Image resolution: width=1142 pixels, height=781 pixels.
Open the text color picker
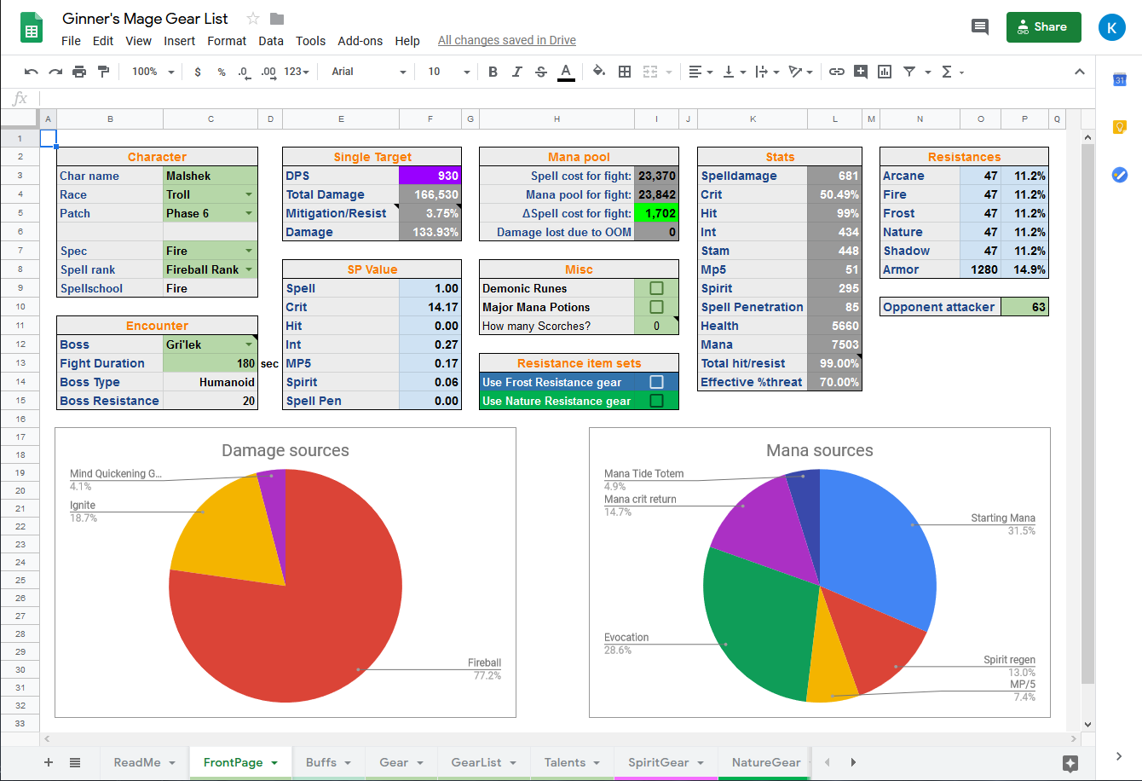tap(566, 72)
